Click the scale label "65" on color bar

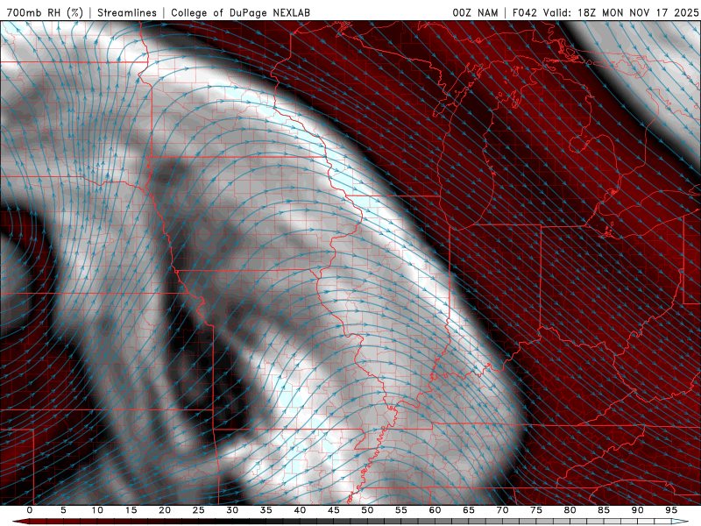click(x=469, y=510)
